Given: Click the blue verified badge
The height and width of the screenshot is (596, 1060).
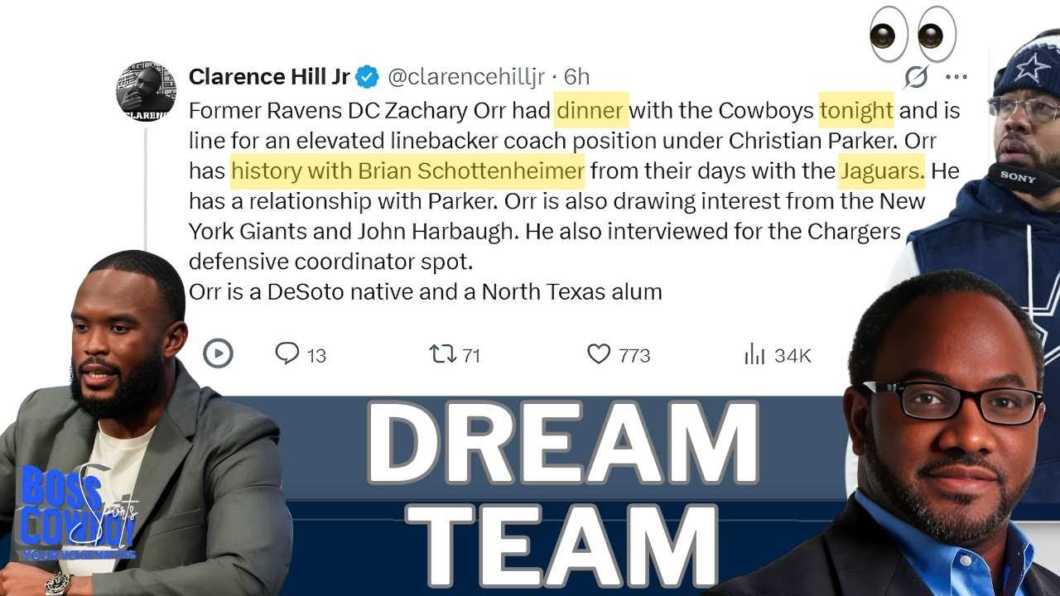Looking at the screenshot, I should [367, 77].
